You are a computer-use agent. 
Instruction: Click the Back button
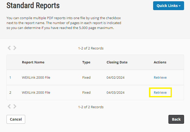tap(176, 119)
